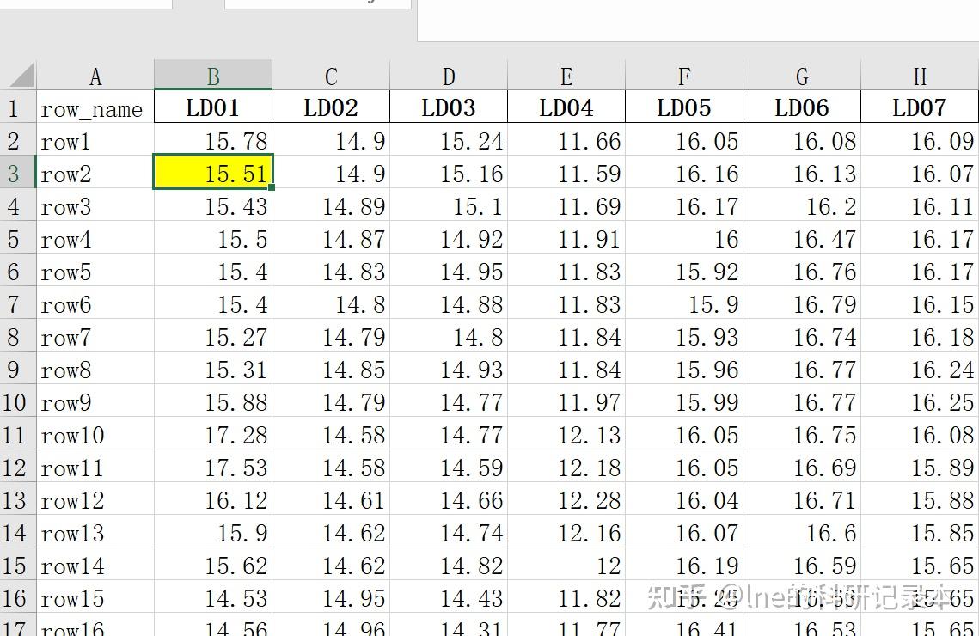Select the LD01 column header cell
979x636 pixels.
pyautogui.click(x=212, y=108)
